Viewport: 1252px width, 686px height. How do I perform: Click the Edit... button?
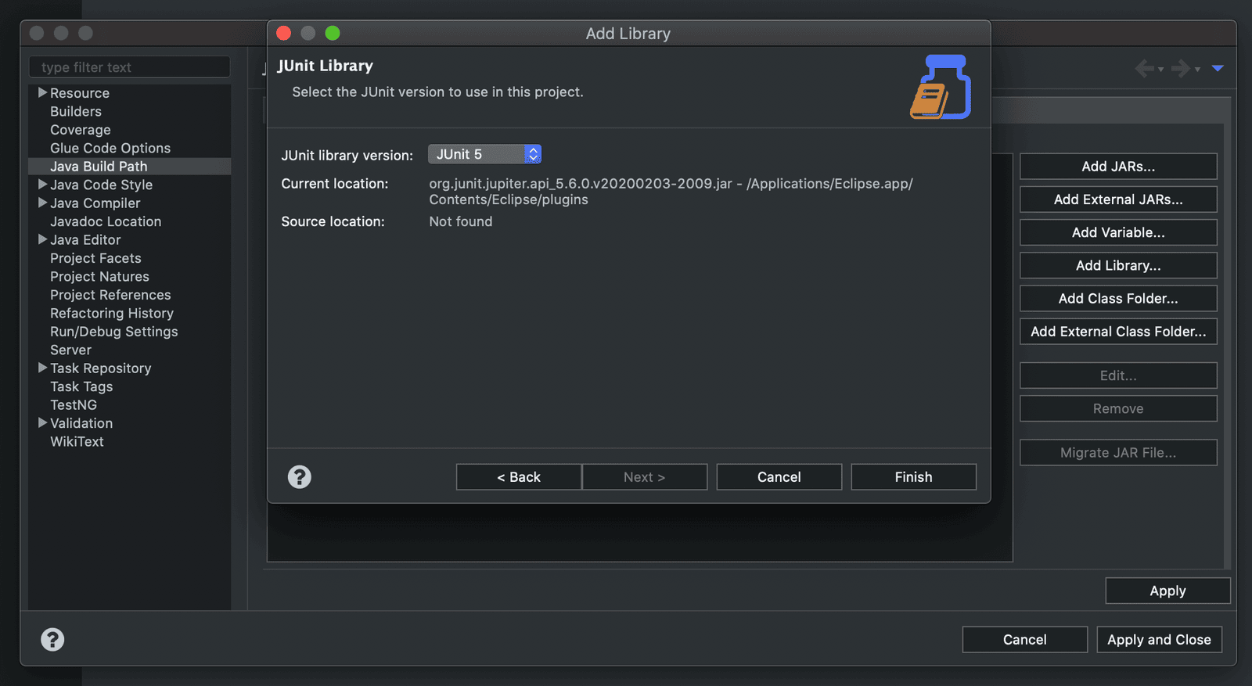pyautogui.click(x=1118, y=375)
